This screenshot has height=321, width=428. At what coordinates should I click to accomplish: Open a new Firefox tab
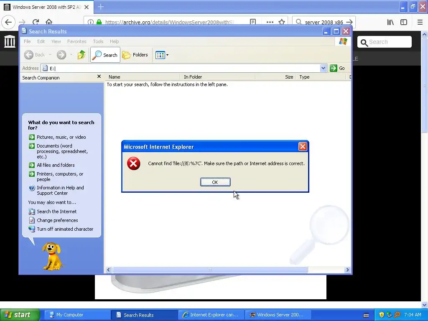(101, 7)
